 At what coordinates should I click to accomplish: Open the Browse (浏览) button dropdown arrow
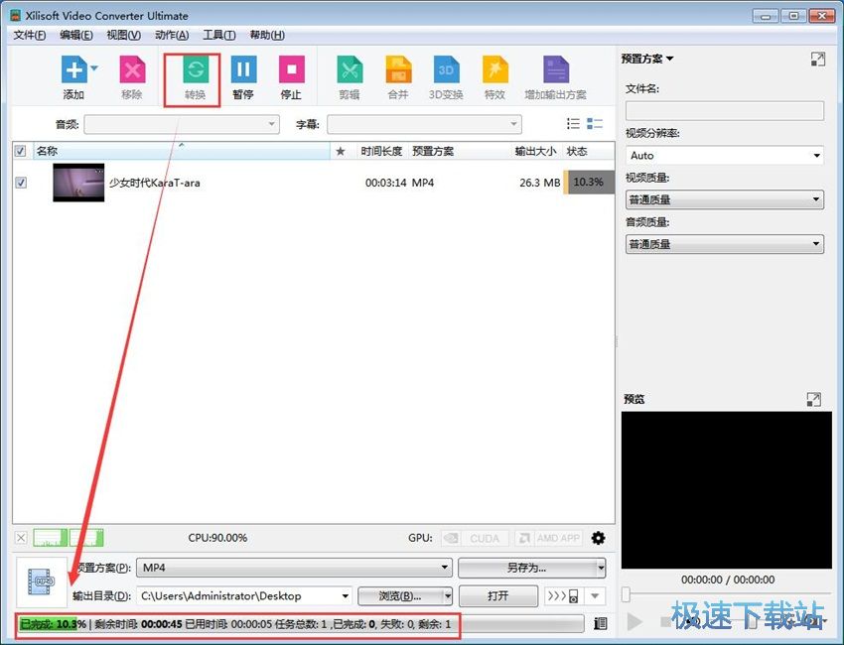coord(447,596)
